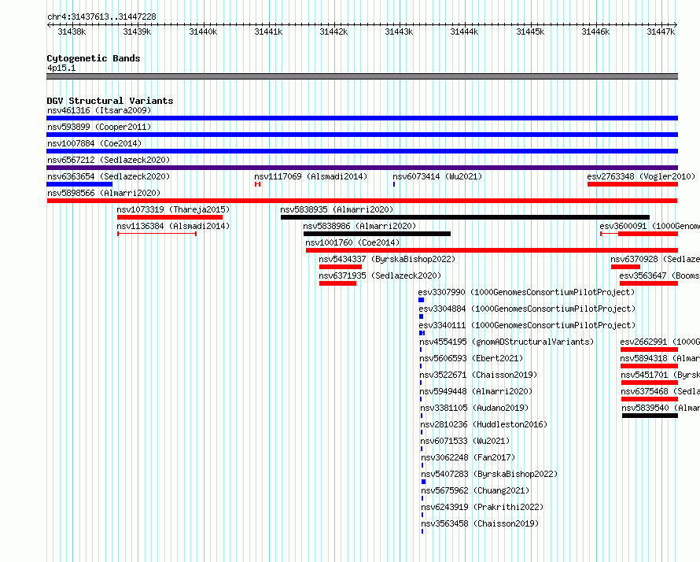Image resolution: width=700 pixels, height=562 pixels.
Task: Open the nsv1007884 (Coe2014) variant label
Action: (x=94, y=143)
